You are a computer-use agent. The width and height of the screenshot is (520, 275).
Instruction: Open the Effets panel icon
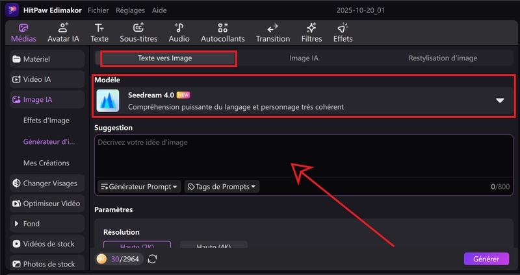[343, 28]
